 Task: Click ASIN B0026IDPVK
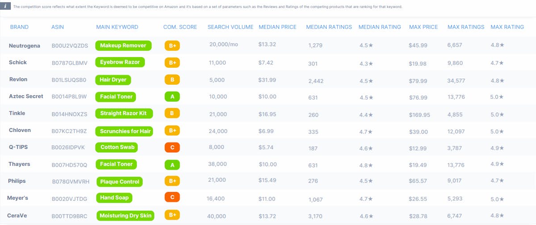click(69, 147)
